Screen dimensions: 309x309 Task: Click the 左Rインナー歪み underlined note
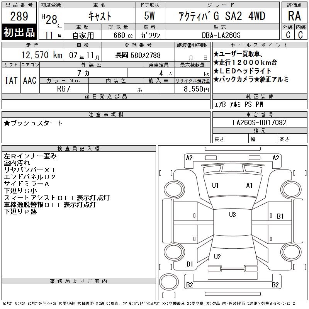coord(30,156)
